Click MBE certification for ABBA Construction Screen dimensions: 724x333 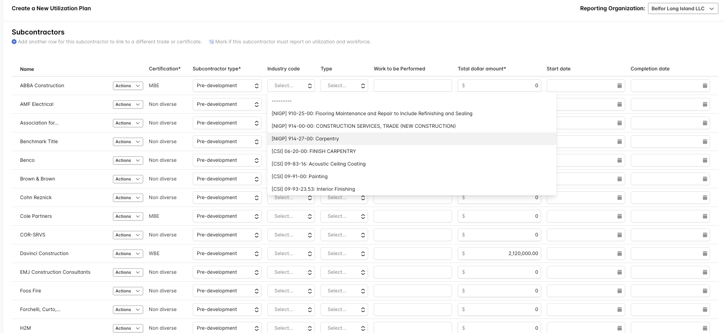coord(154,86)
